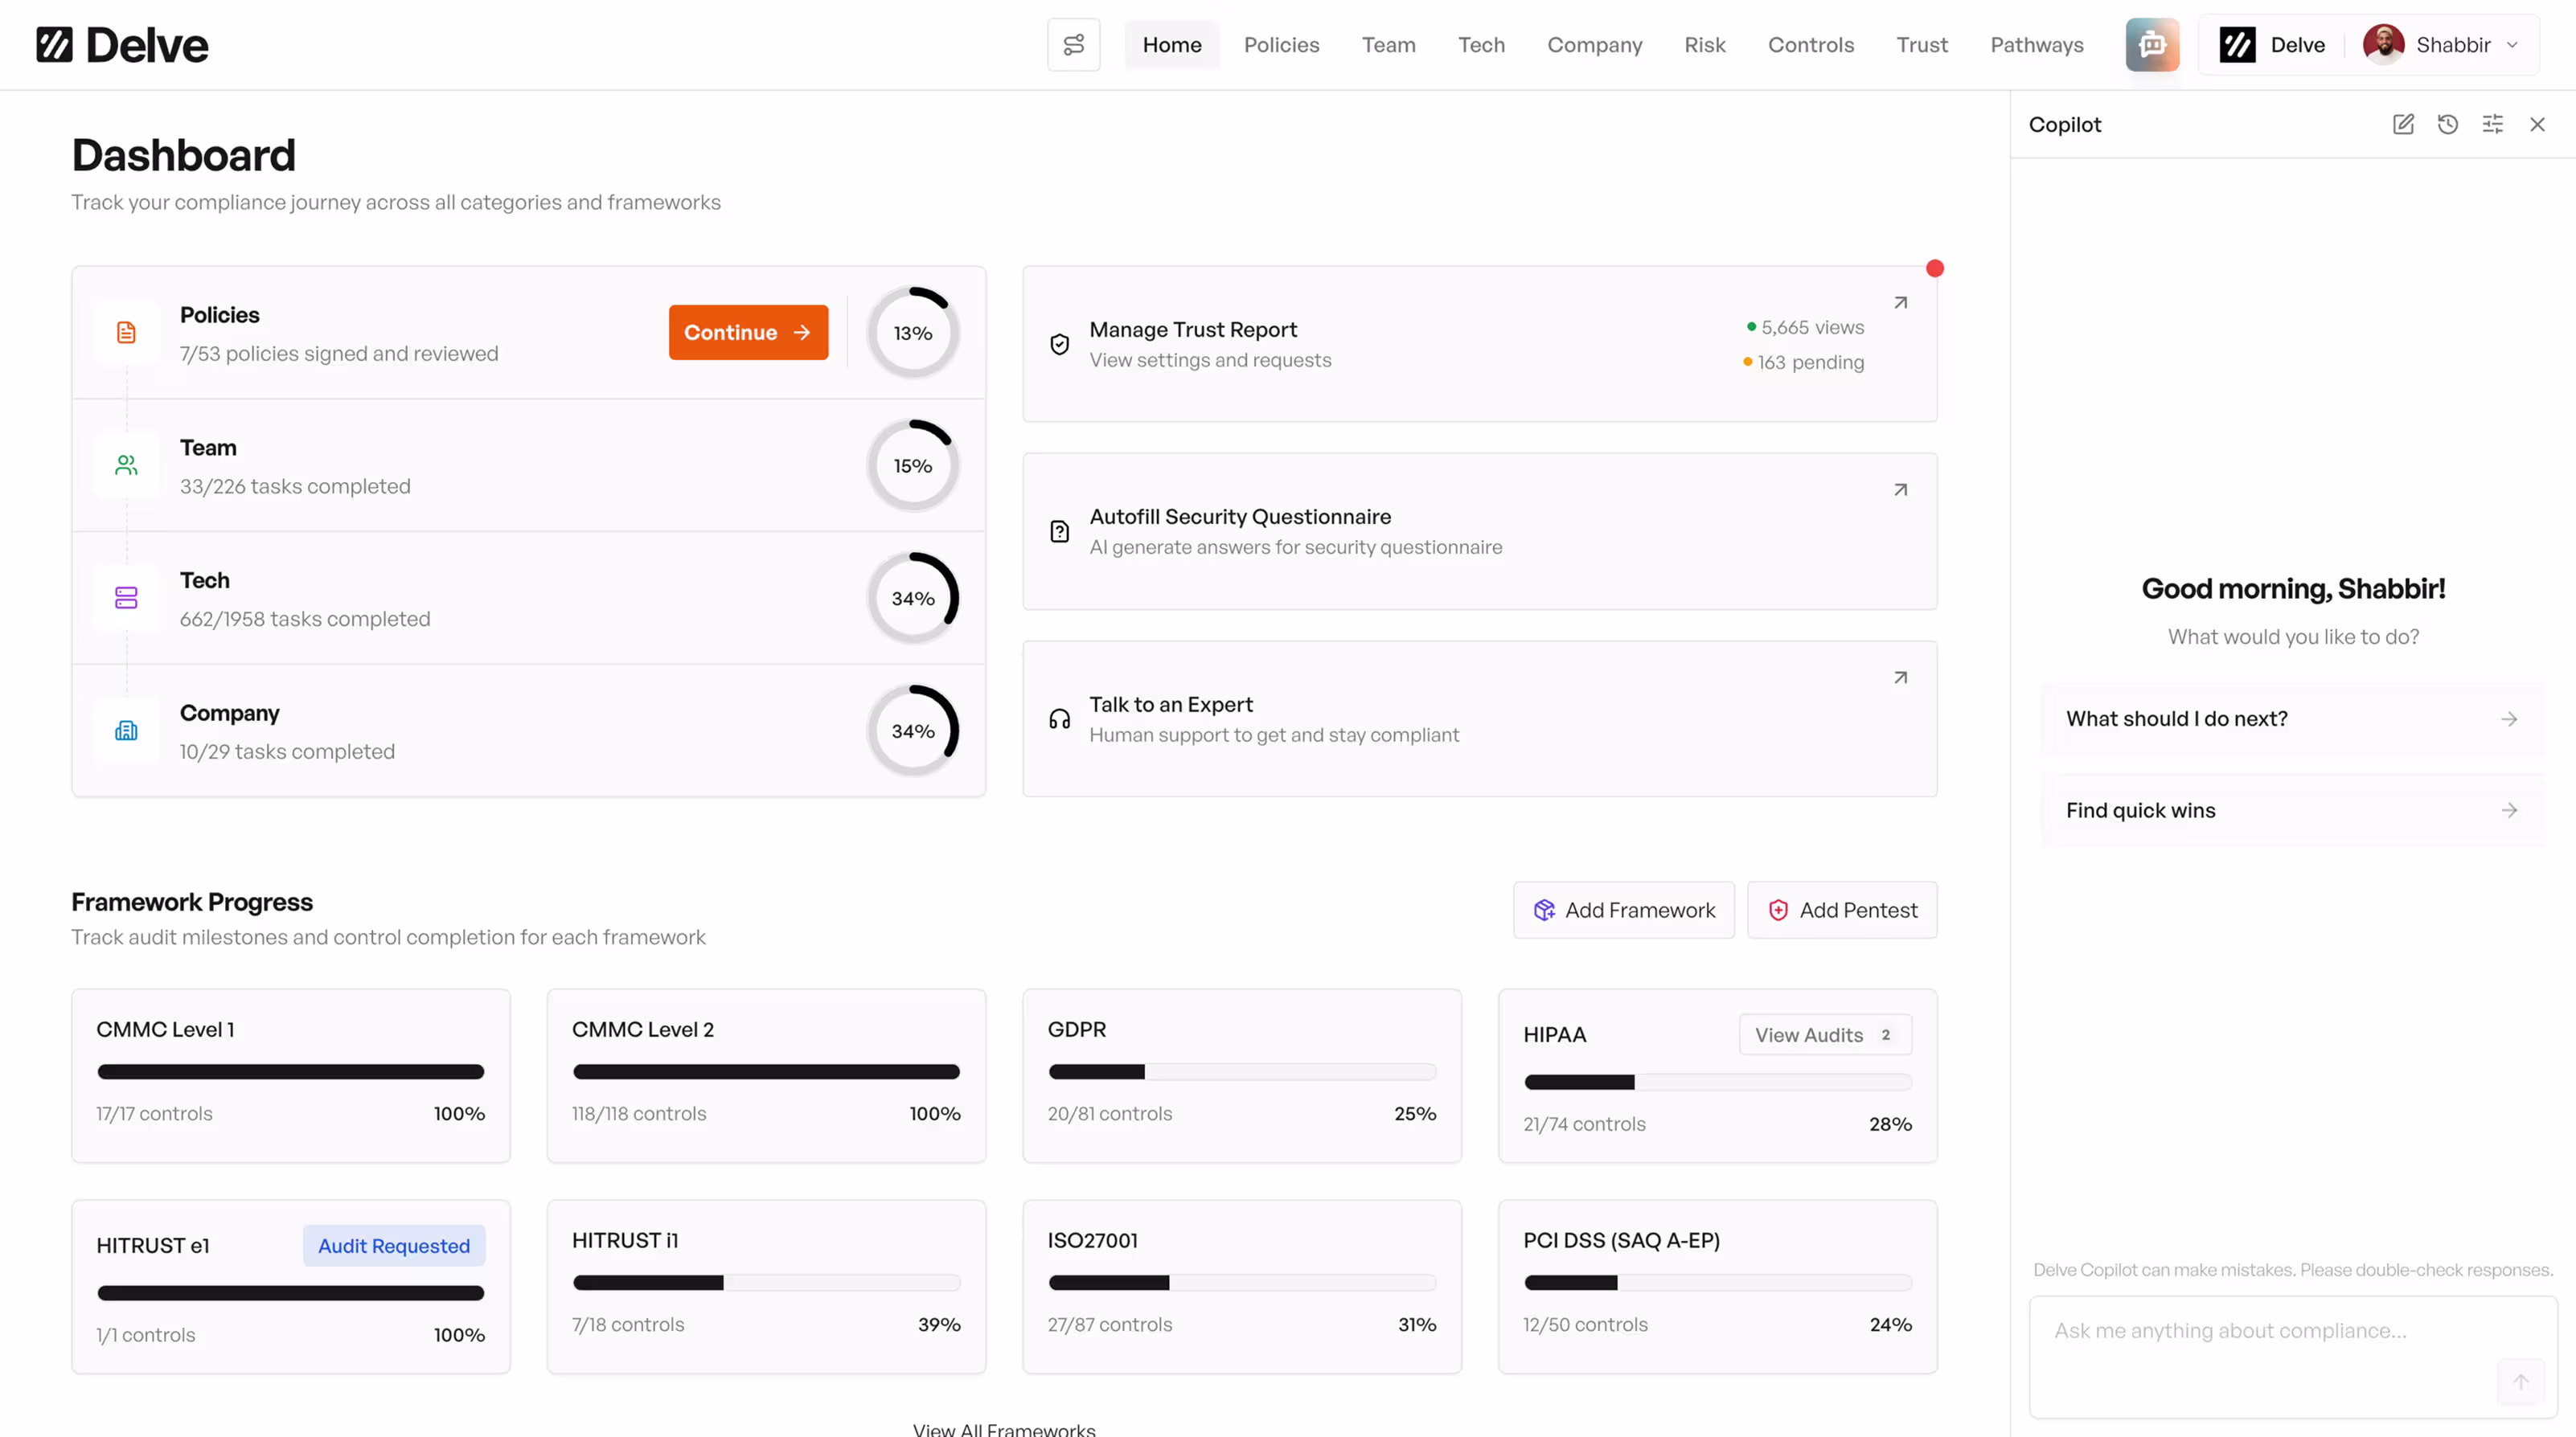The image size is (2576, 1437).
Task: Open Manage Trust Report arrow icon
Action: click(x=1900, y=303)
